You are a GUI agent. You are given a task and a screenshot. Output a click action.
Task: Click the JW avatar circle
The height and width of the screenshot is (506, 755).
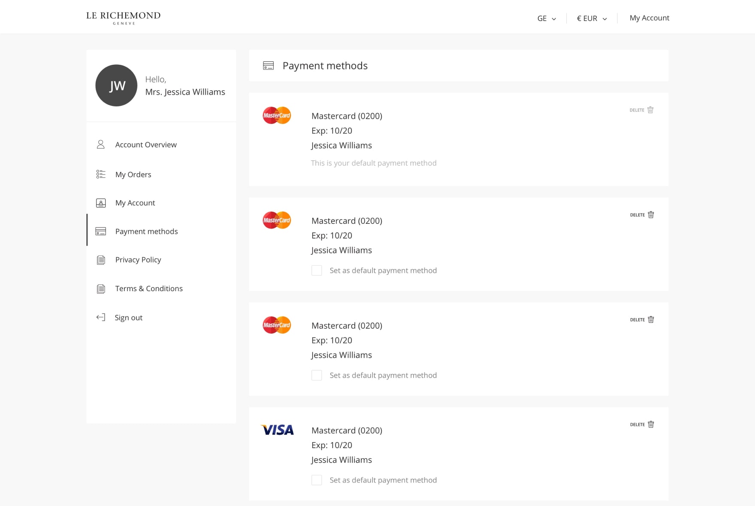pos(116,85)
